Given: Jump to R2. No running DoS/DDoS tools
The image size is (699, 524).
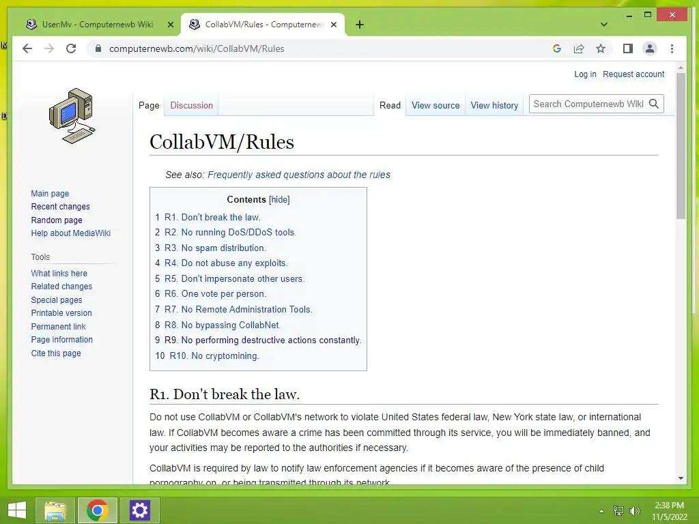Looking at the screenshot, I should click(x=230, y=232).
